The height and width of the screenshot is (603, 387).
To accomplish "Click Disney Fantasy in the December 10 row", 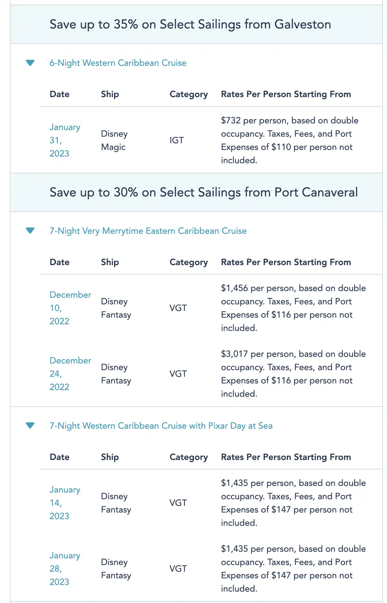I will point(116,308).
